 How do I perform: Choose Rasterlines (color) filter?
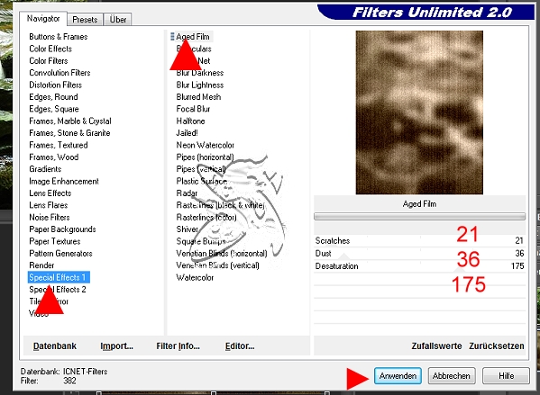click(x=206, y=217)
